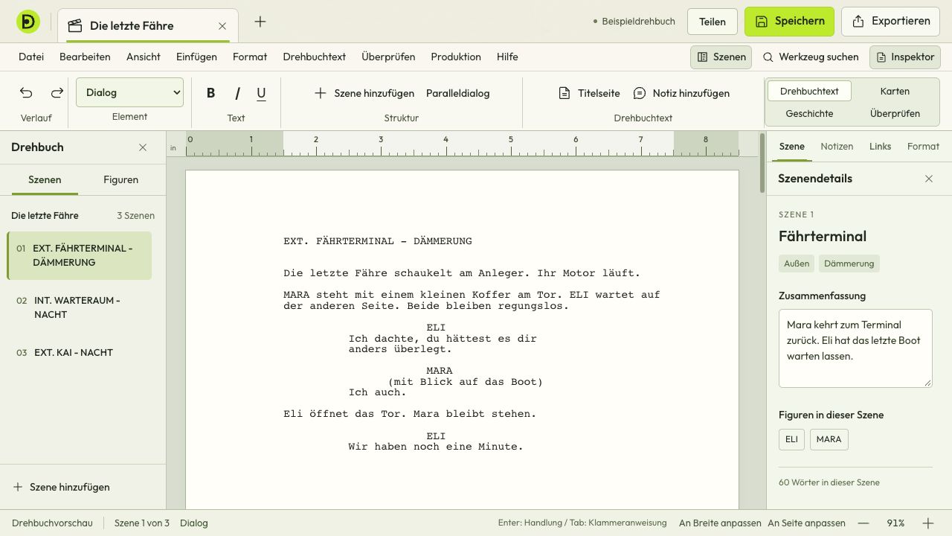
Task: Select scene 03 EXT. KAI - NACHT
Action: click(79, 352)
